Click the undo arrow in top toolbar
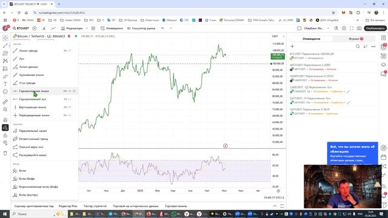The image size is (388, 218). tap(162, 28)
